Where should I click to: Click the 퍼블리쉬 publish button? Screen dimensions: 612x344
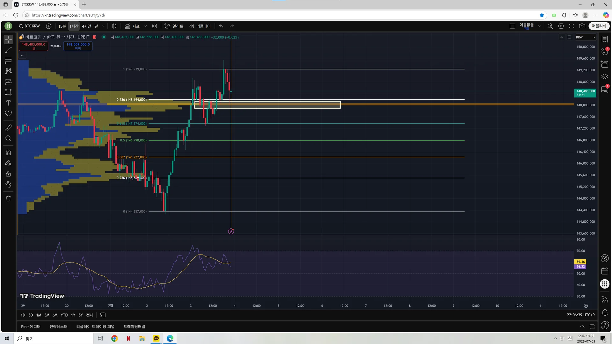[x=599, y=26]
